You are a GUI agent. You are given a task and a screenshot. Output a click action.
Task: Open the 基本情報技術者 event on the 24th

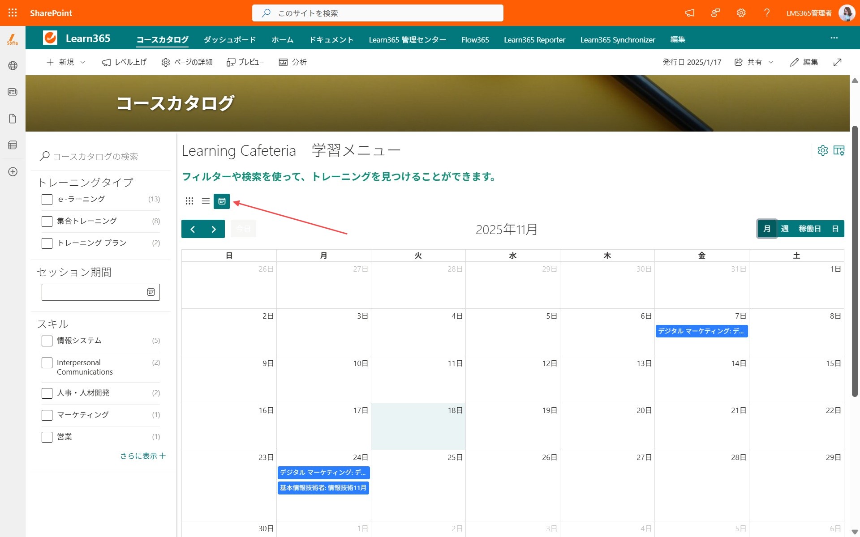pyautogui.click(x=323, y=488)
